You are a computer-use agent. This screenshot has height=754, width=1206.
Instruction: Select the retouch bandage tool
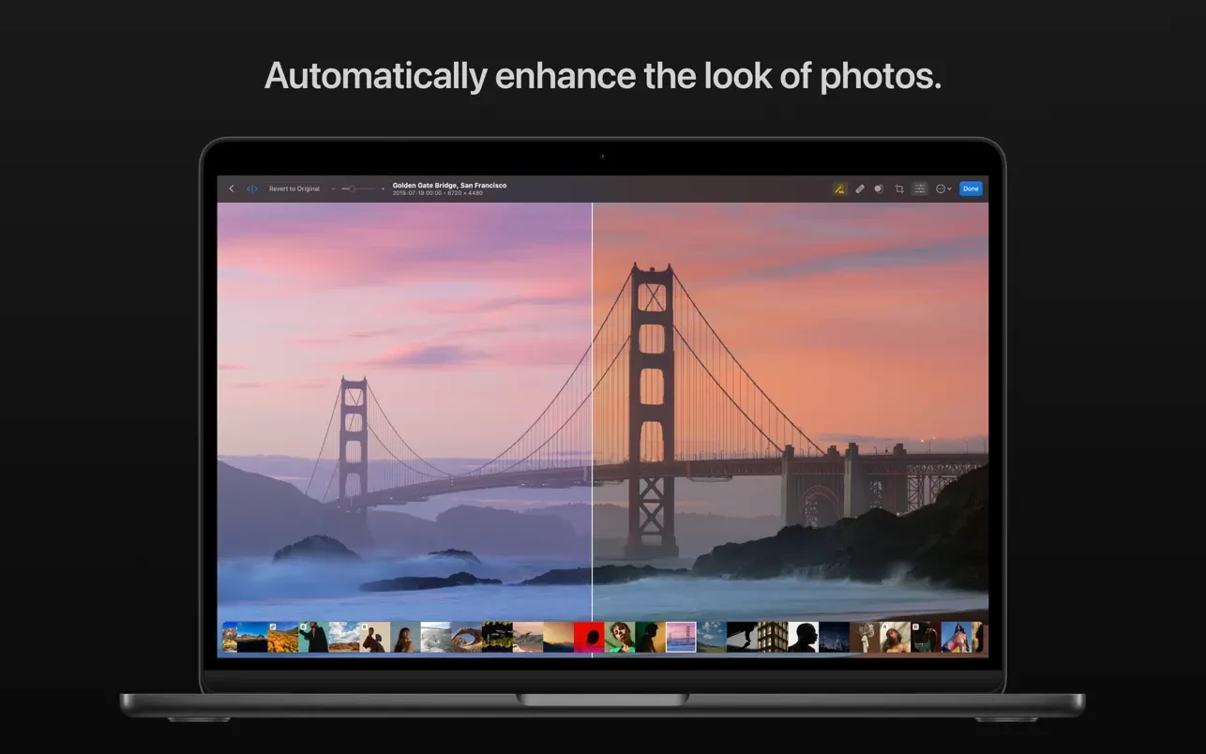click(x=860, y=188)
